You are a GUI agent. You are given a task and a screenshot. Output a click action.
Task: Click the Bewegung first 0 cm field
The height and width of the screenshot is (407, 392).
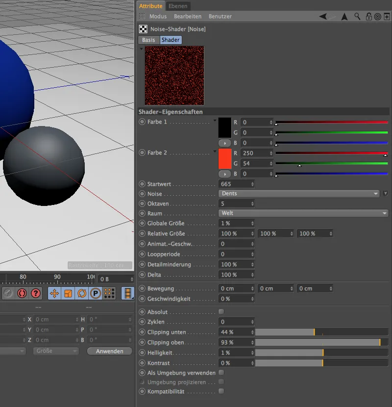coord(236,289)
